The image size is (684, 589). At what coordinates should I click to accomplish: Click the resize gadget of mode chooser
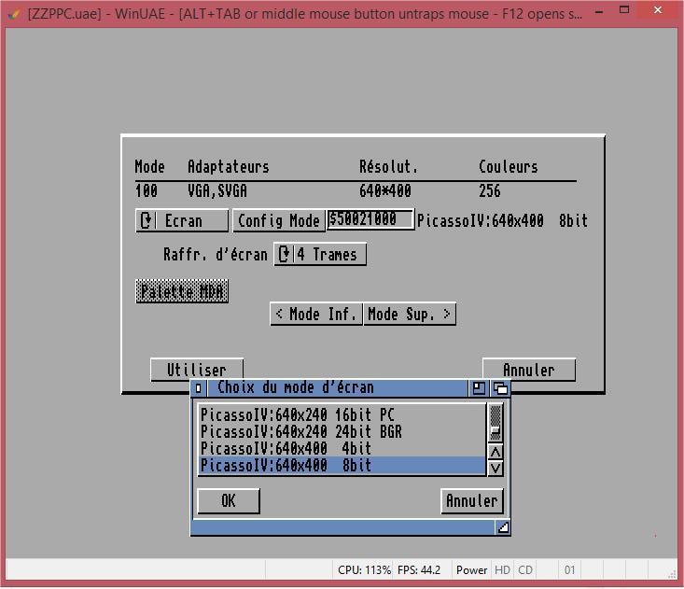(503, 527)
